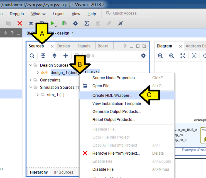The height and width of the screenshot is (178, 206).
Task: Collapse all in Sources panel
Action: tap(43, 56)
